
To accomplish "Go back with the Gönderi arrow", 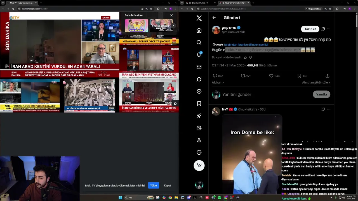I will point(214,18).
